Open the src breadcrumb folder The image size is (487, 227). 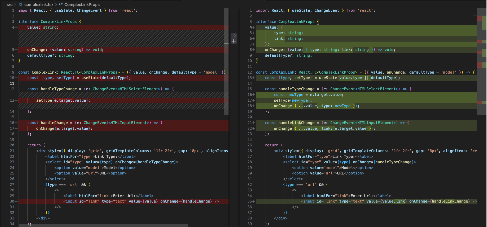pos(10,4)
